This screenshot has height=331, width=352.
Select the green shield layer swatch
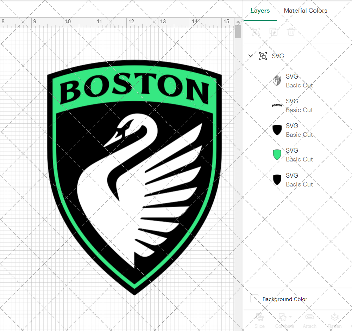[x=277, y=155]
